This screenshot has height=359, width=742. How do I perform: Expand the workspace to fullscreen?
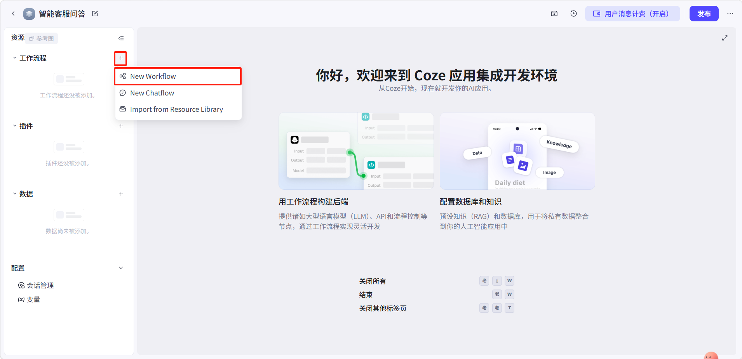click(x=725, y=38)
